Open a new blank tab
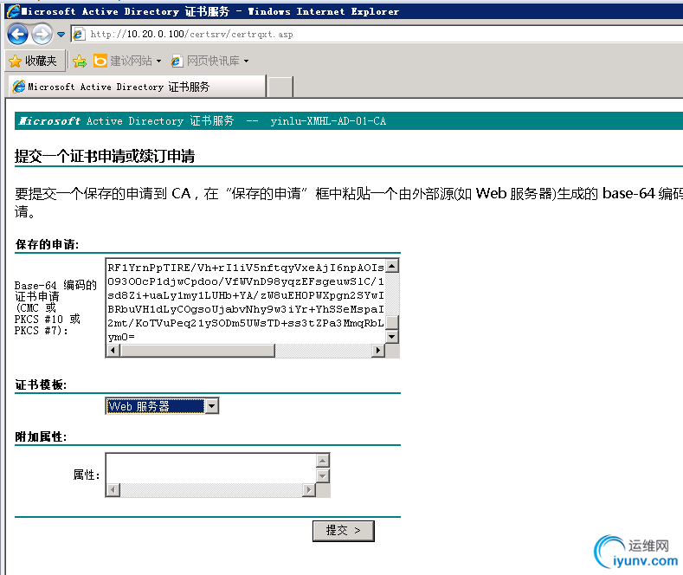683x575 pixels. [x=280, y=87]
